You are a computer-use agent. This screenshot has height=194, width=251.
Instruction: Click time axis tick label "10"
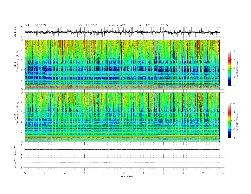(223, 173)
